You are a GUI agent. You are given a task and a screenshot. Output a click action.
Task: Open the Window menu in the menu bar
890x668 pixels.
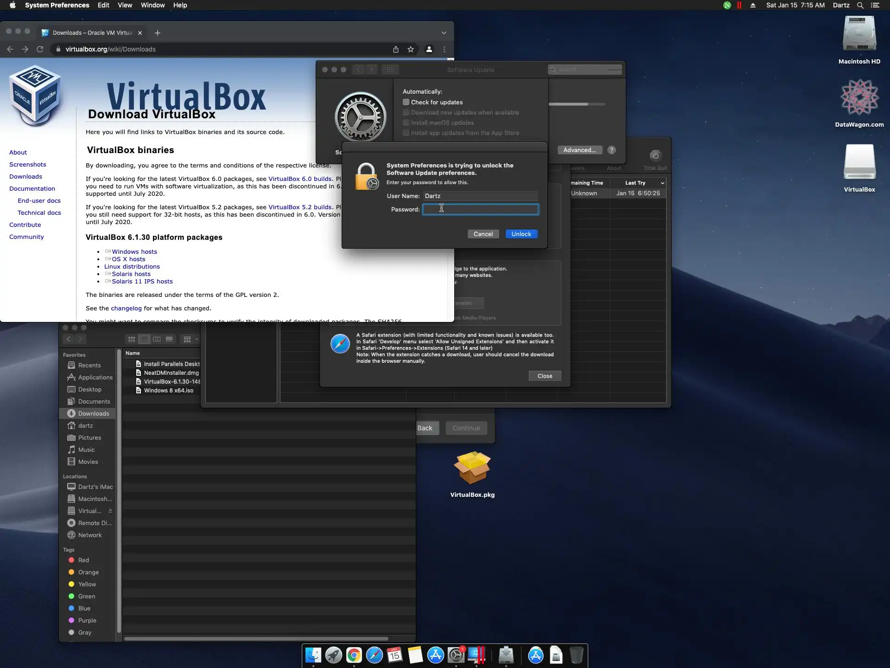coord(153,5)
